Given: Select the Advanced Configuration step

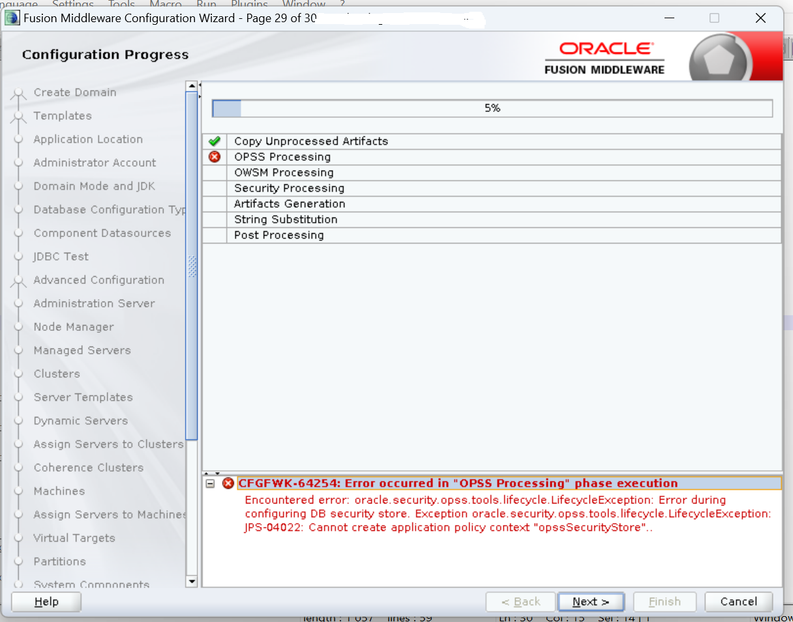Looking at the screenshot, I should tap(98, 280).
